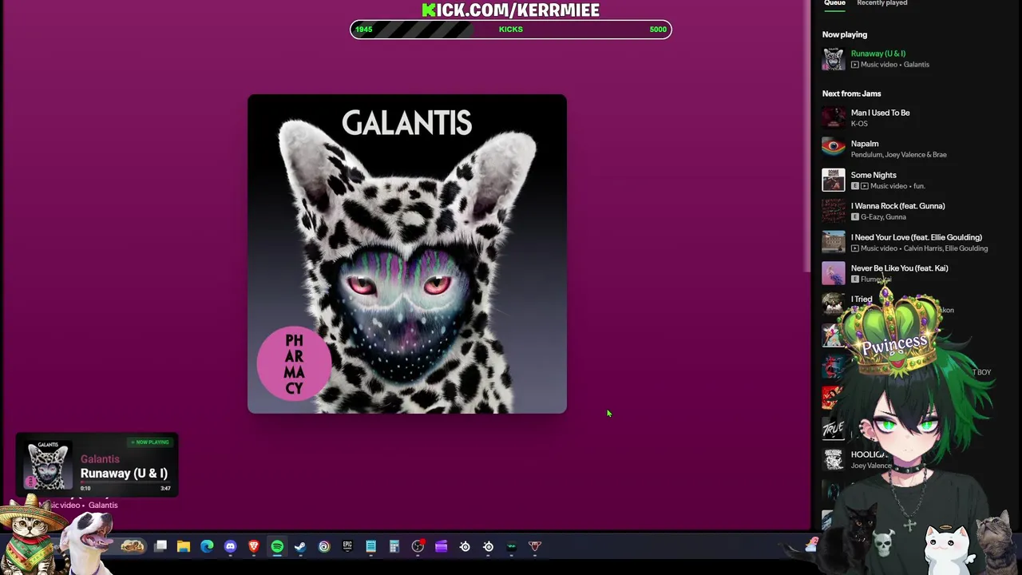Screen dimensions: 1022x575
Task: Click the KICK.COM/KERRMIEE banner text
Action: coord(511,10)
